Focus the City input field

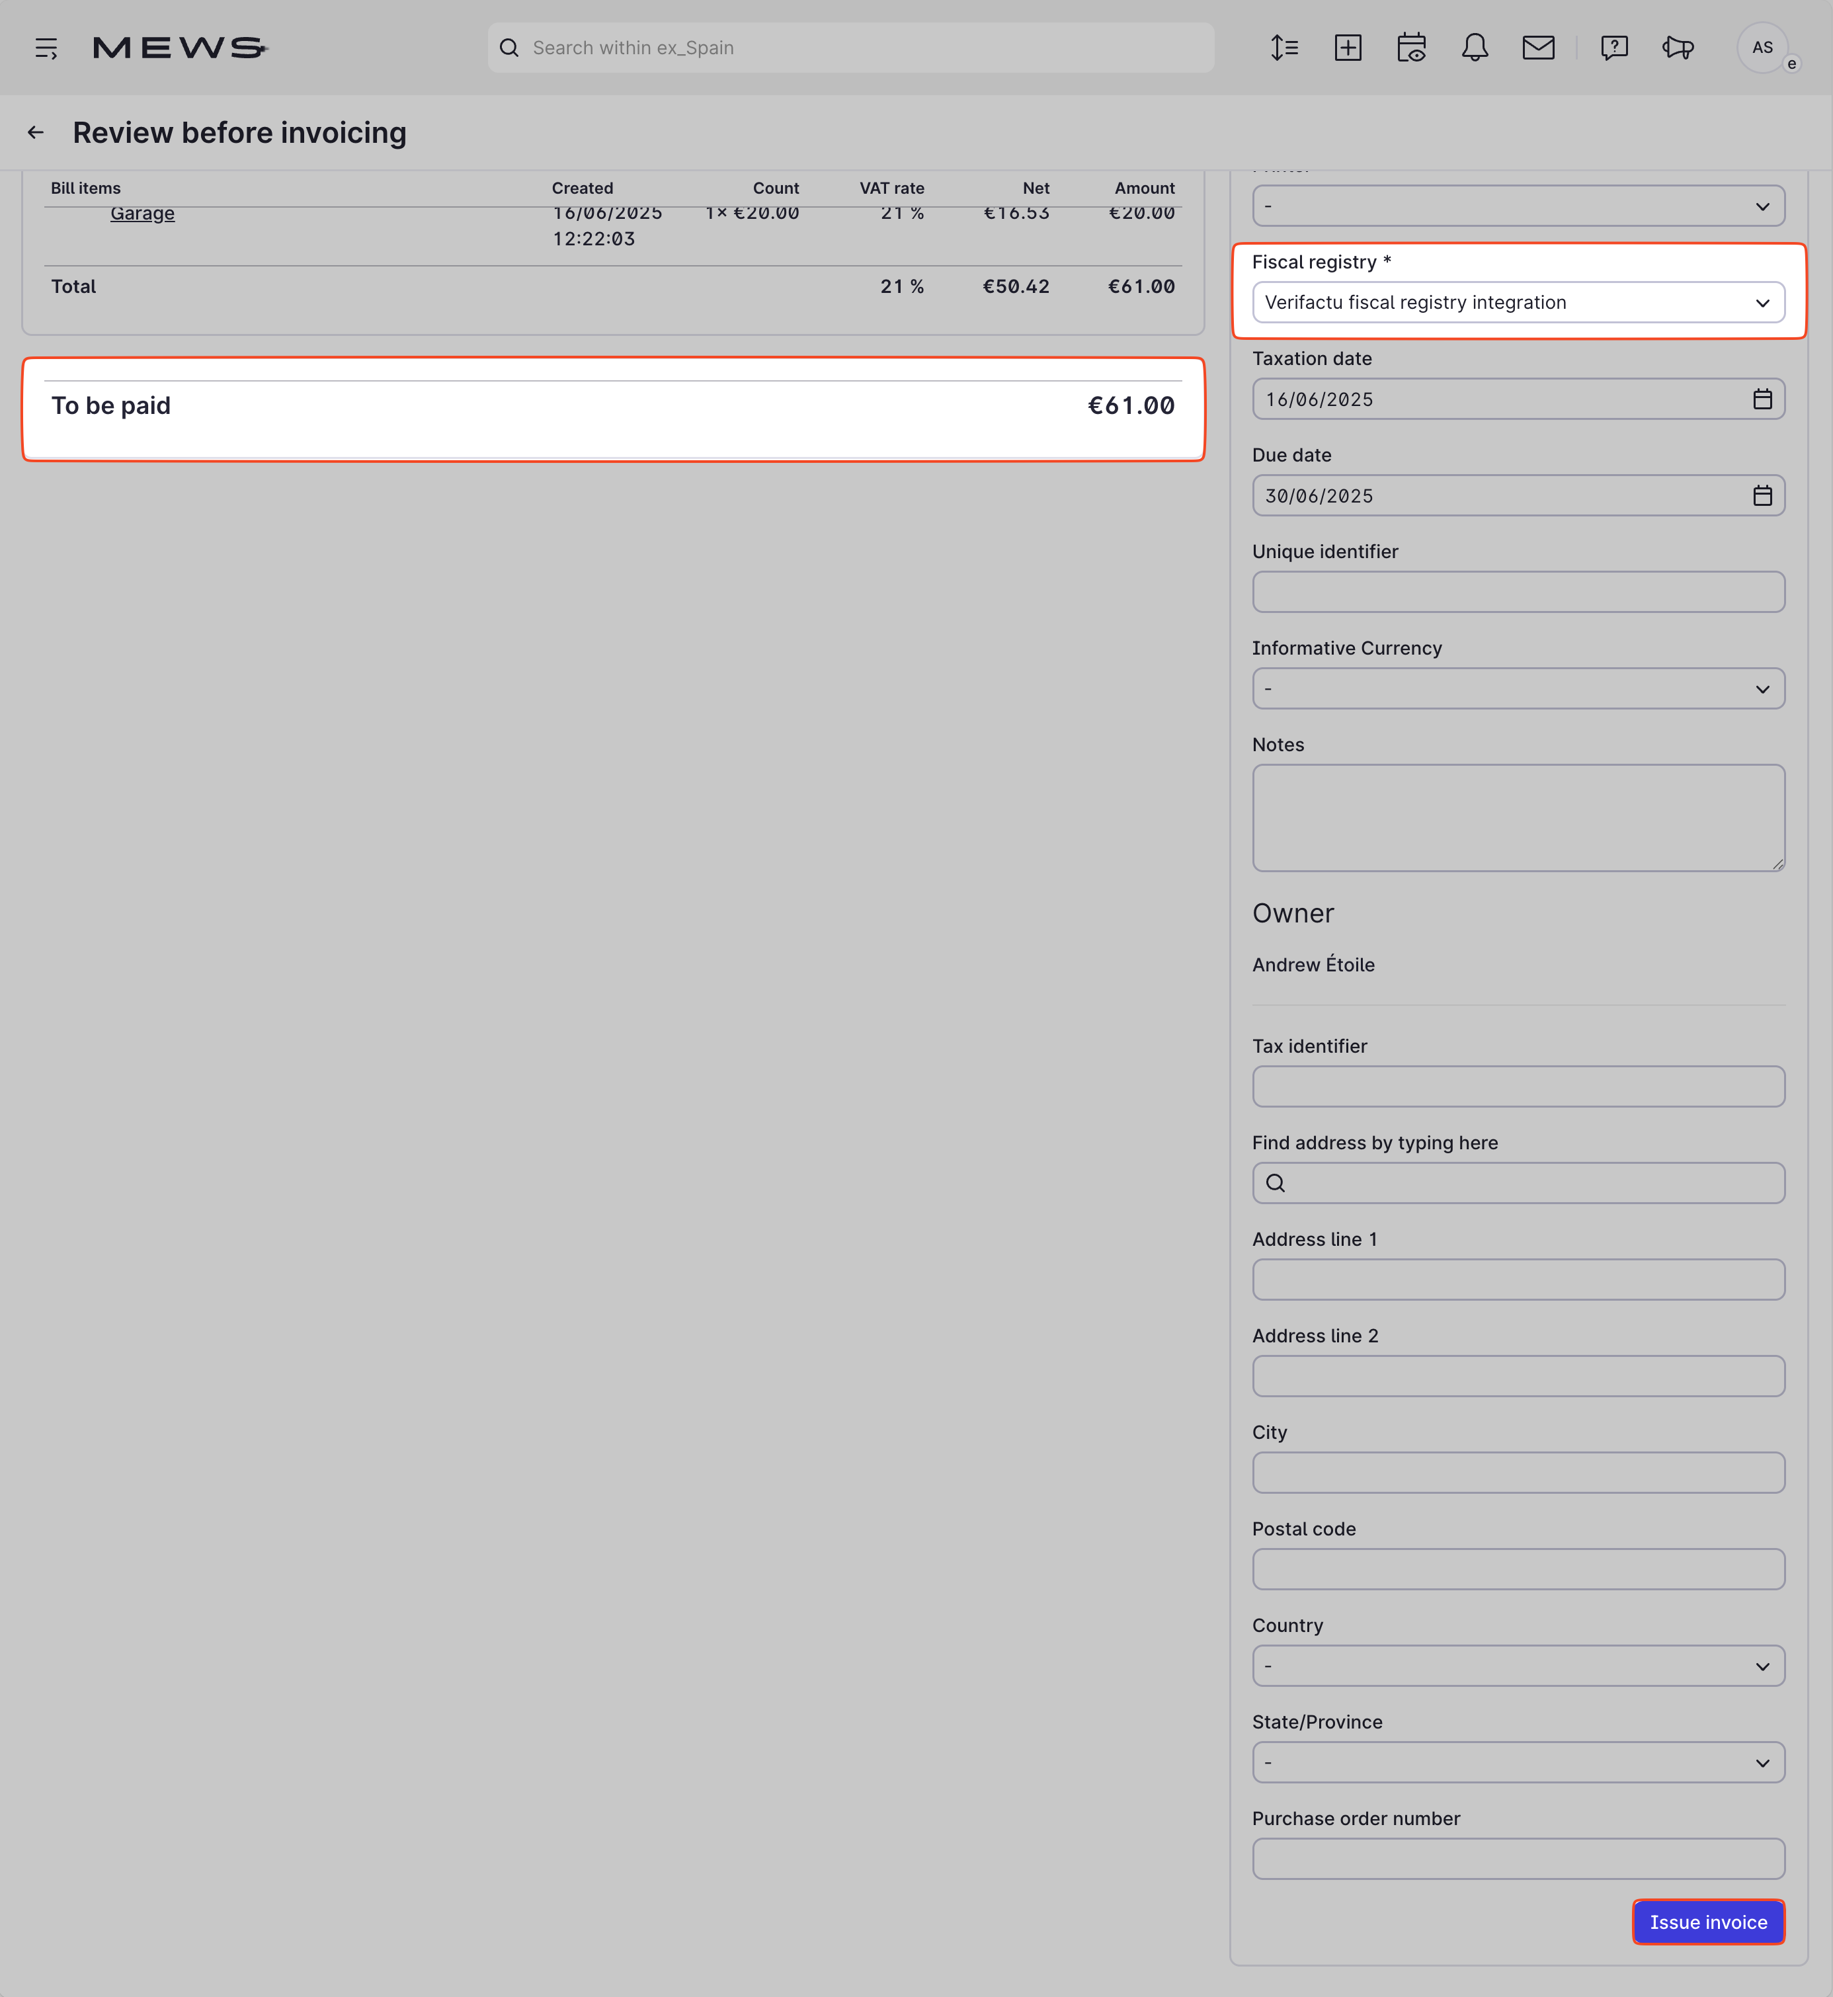click(x=1518, y=1472)
